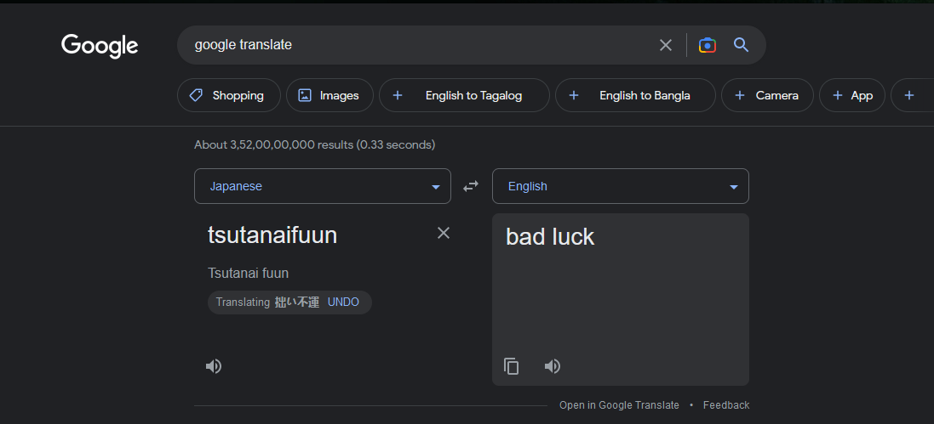The height and width of the screenshot is (424, 934).
Task: Clear the search box text
Action: 666,45
